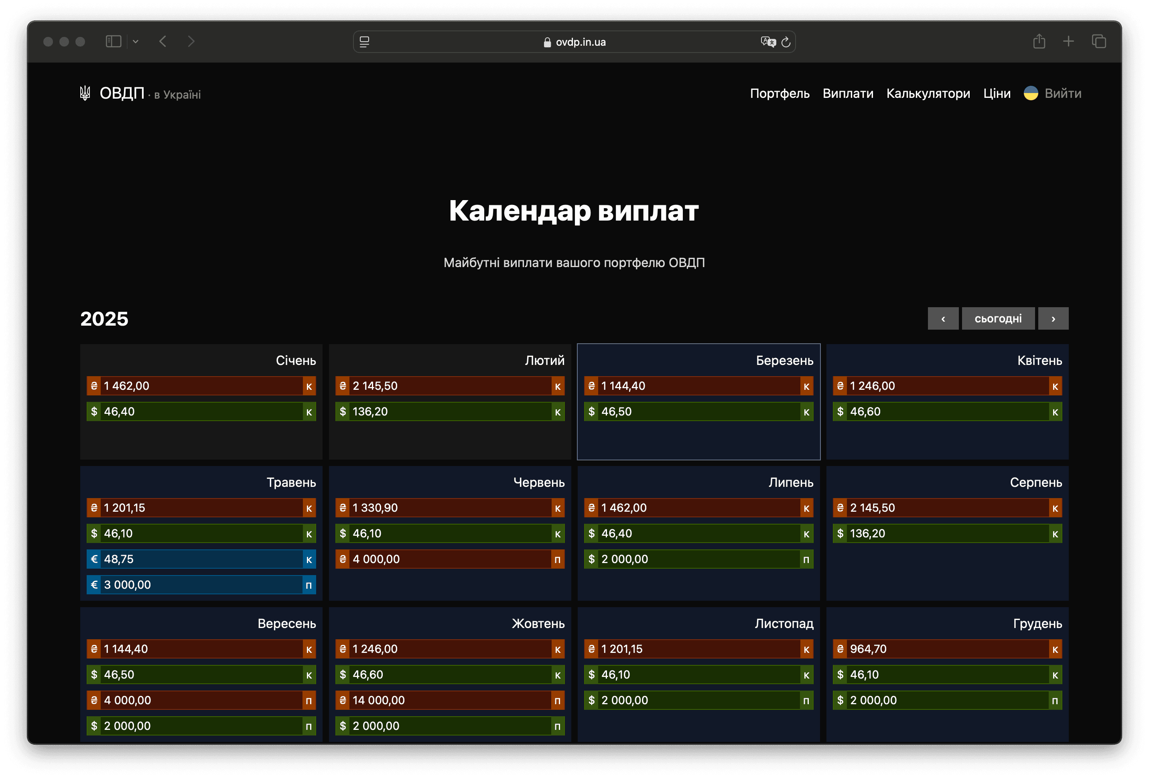Click the reader mode icon in address bar

(364, 42)
